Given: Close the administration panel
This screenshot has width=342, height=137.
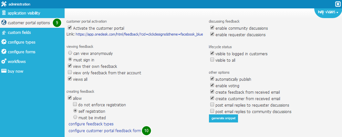Looking at the screenshot, I should coord(337,4).
